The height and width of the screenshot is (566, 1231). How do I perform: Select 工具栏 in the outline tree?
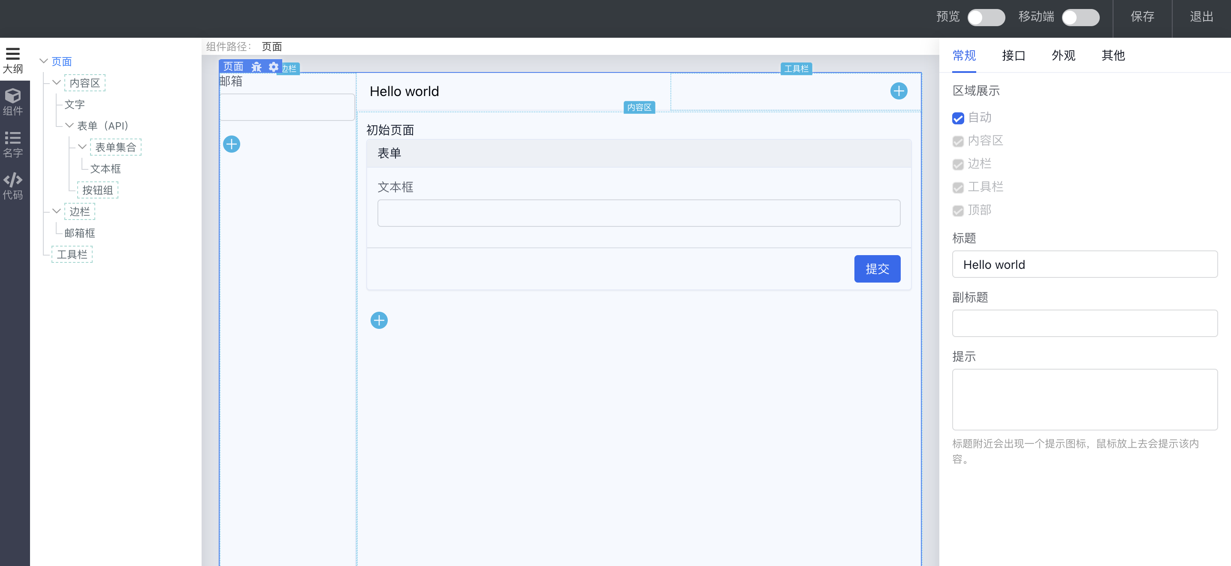click(72, 254)
